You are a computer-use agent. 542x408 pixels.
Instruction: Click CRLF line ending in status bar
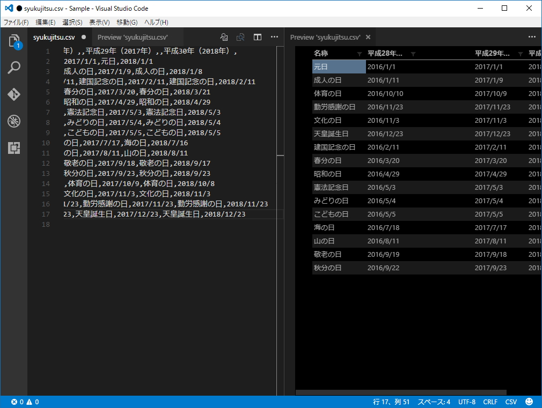pos(490,402)
